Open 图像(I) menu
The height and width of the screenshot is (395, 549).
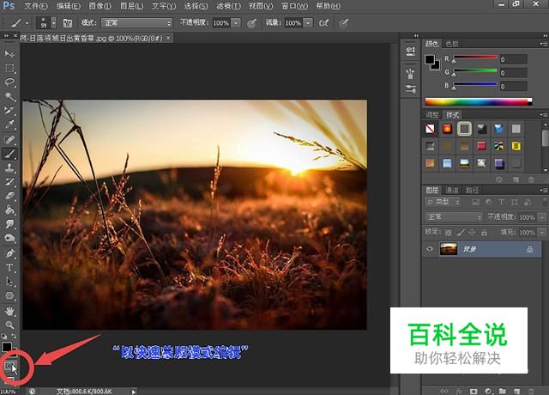point(100,6)
